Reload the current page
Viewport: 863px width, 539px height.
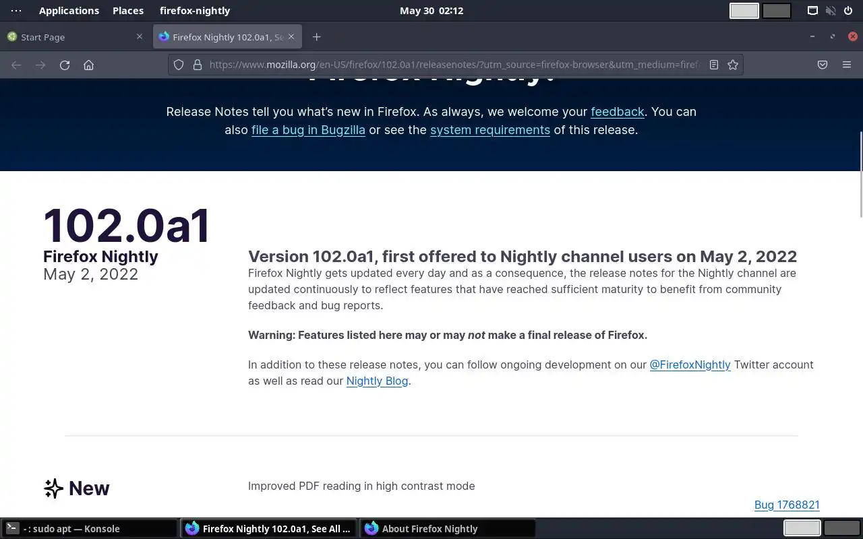[x=65, y=65]
